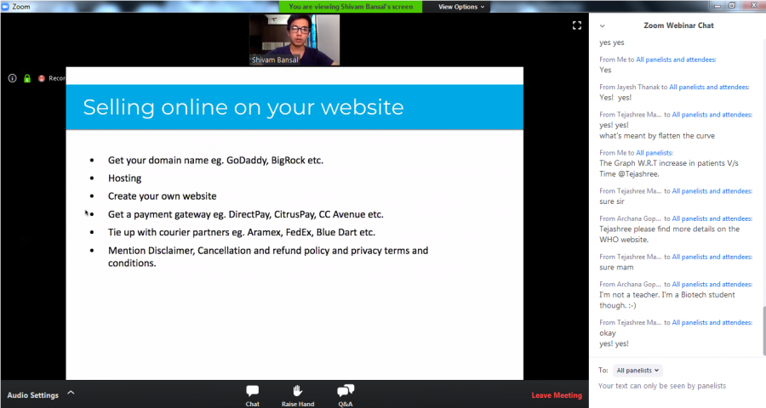Open the Chat panel from the toolbar

point(253,394)
